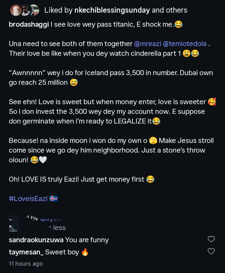Tap the third liker avatar
The image size is (225, 273).
[x=34, y=10]
